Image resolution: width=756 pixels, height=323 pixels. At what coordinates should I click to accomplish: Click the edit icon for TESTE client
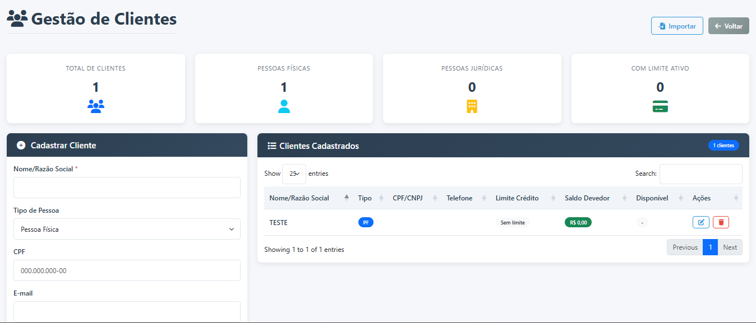[x=701, y=222]
